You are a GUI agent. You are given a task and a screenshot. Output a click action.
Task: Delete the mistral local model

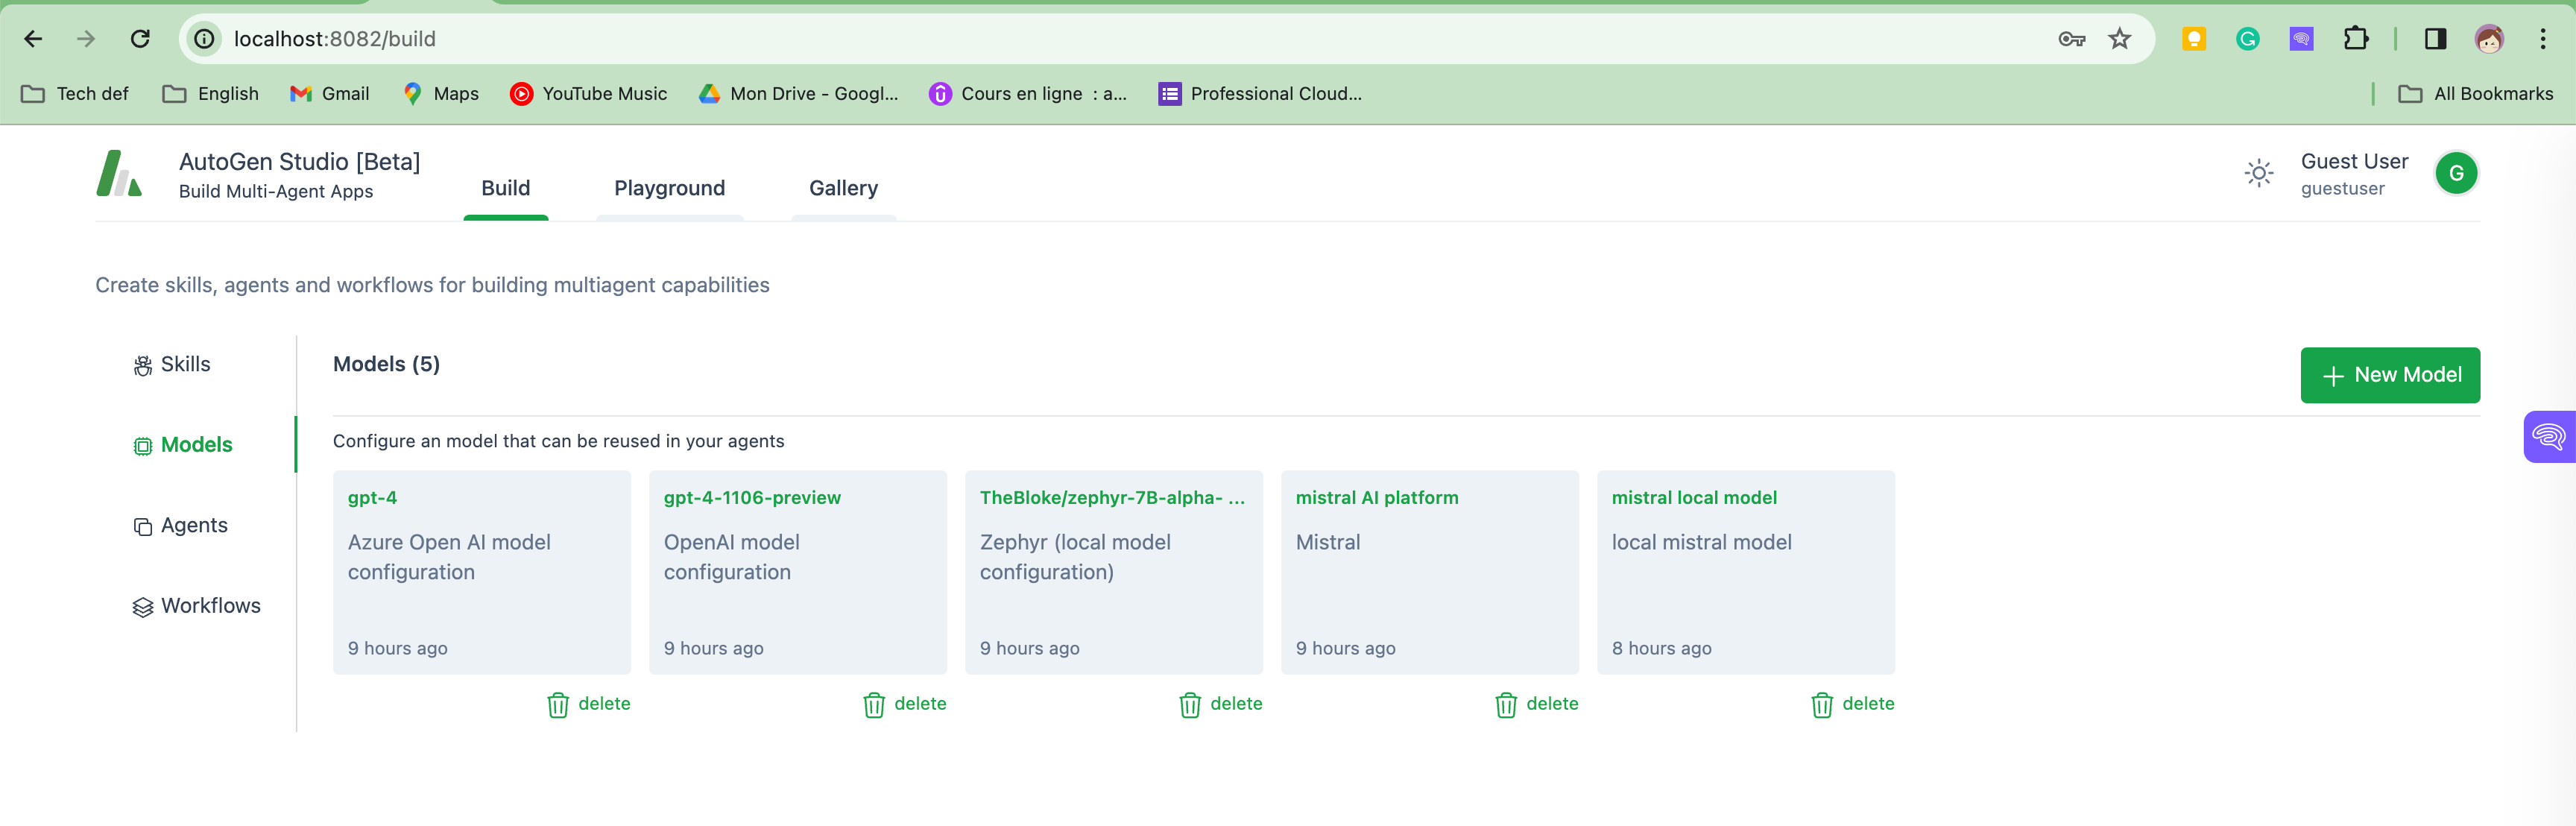click(1852, 704)
